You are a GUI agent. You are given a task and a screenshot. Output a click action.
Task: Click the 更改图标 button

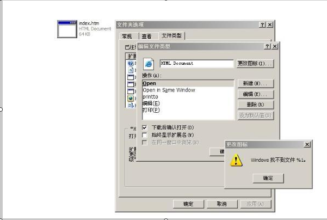[255, 64]
